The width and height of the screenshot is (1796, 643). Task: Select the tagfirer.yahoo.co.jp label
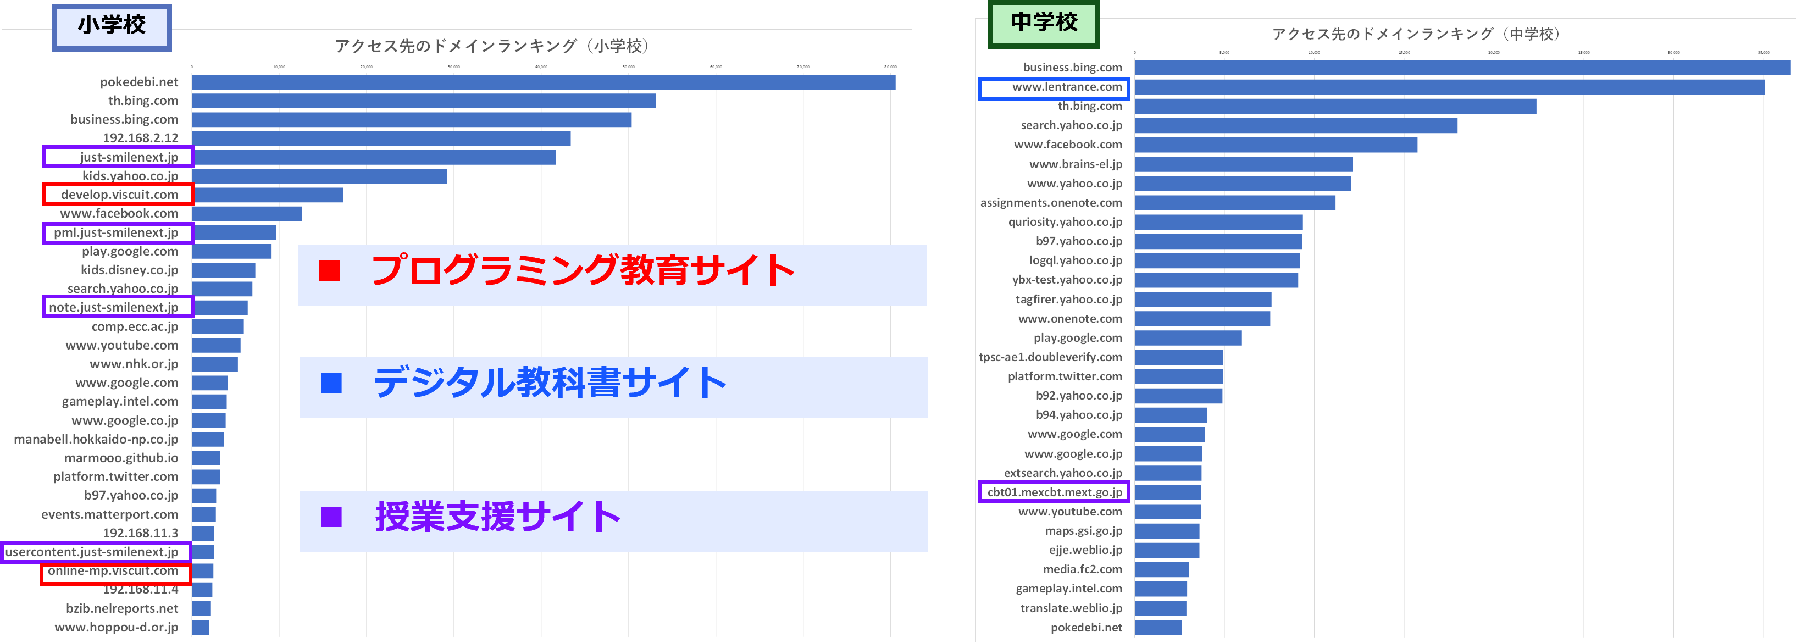point(1069,299)
